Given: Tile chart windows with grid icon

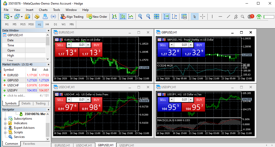Looking at the screenshot, I should [157, 17].
